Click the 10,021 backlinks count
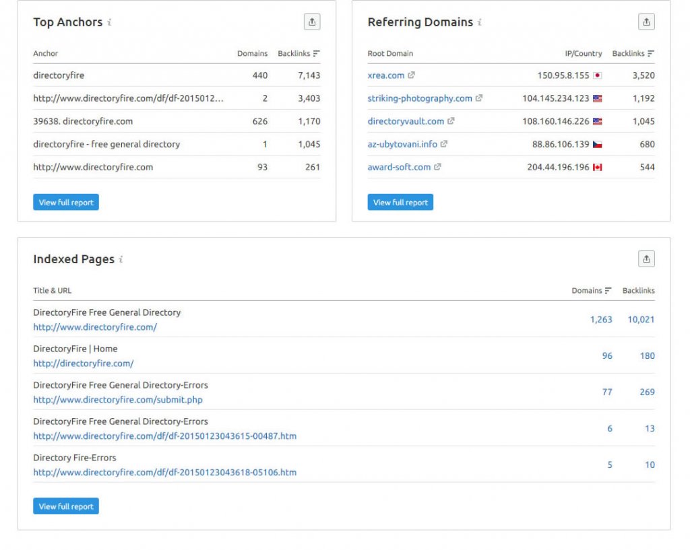The height and width of the screenshot is (550, 690). click(x=641, y=320)
